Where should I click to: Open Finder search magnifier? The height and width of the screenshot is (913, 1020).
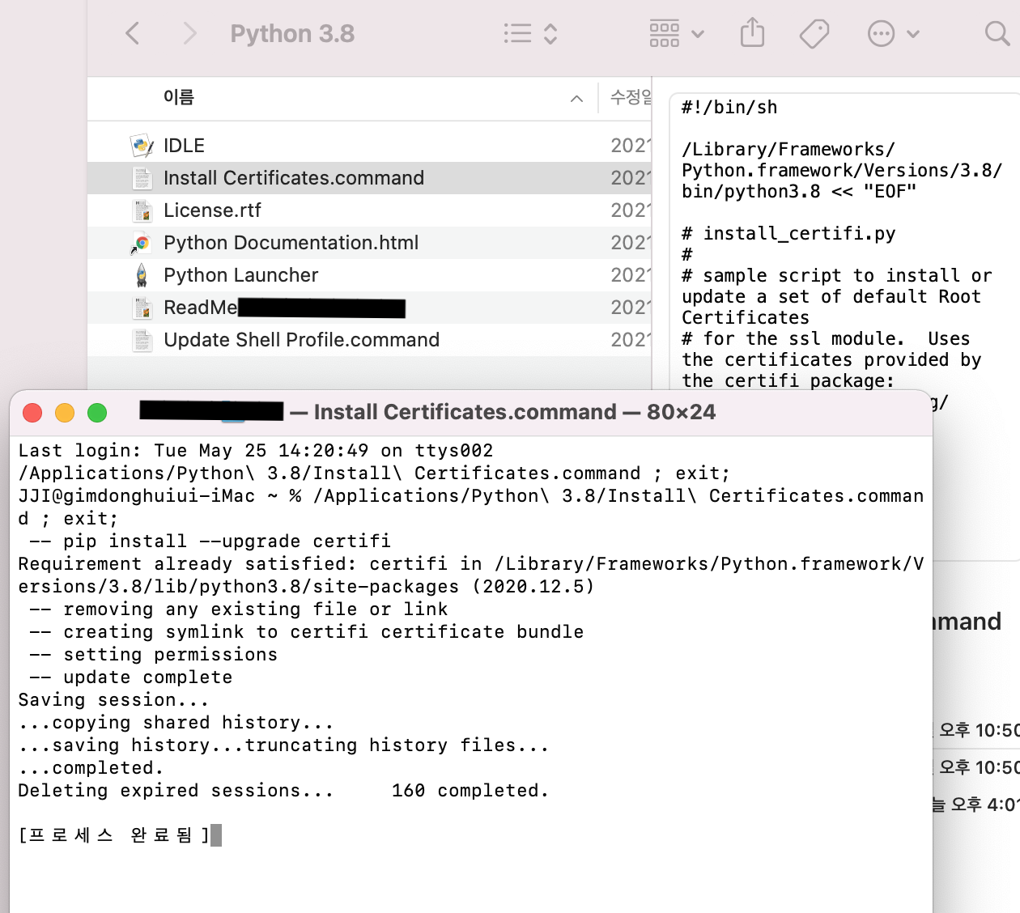click(997, 33)
